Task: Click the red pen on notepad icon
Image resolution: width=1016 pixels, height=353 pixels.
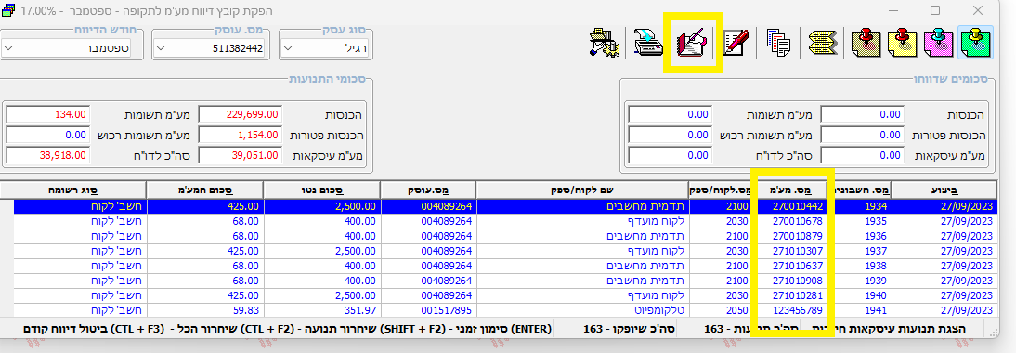Action: coord(736,44)
